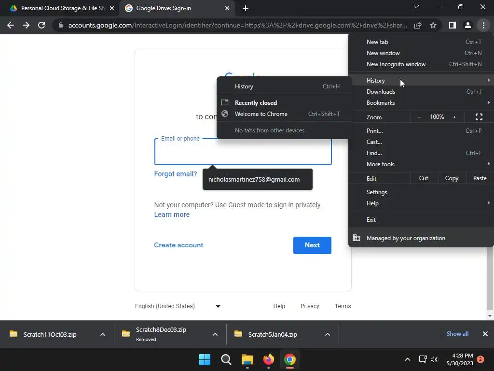Open the Learn more guest mode link

coord(172,214)
